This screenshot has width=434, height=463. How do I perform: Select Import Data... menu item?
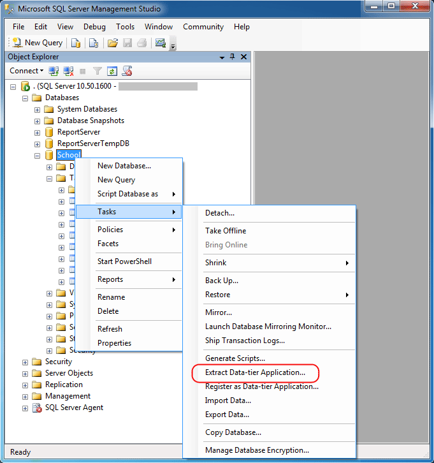270,401
